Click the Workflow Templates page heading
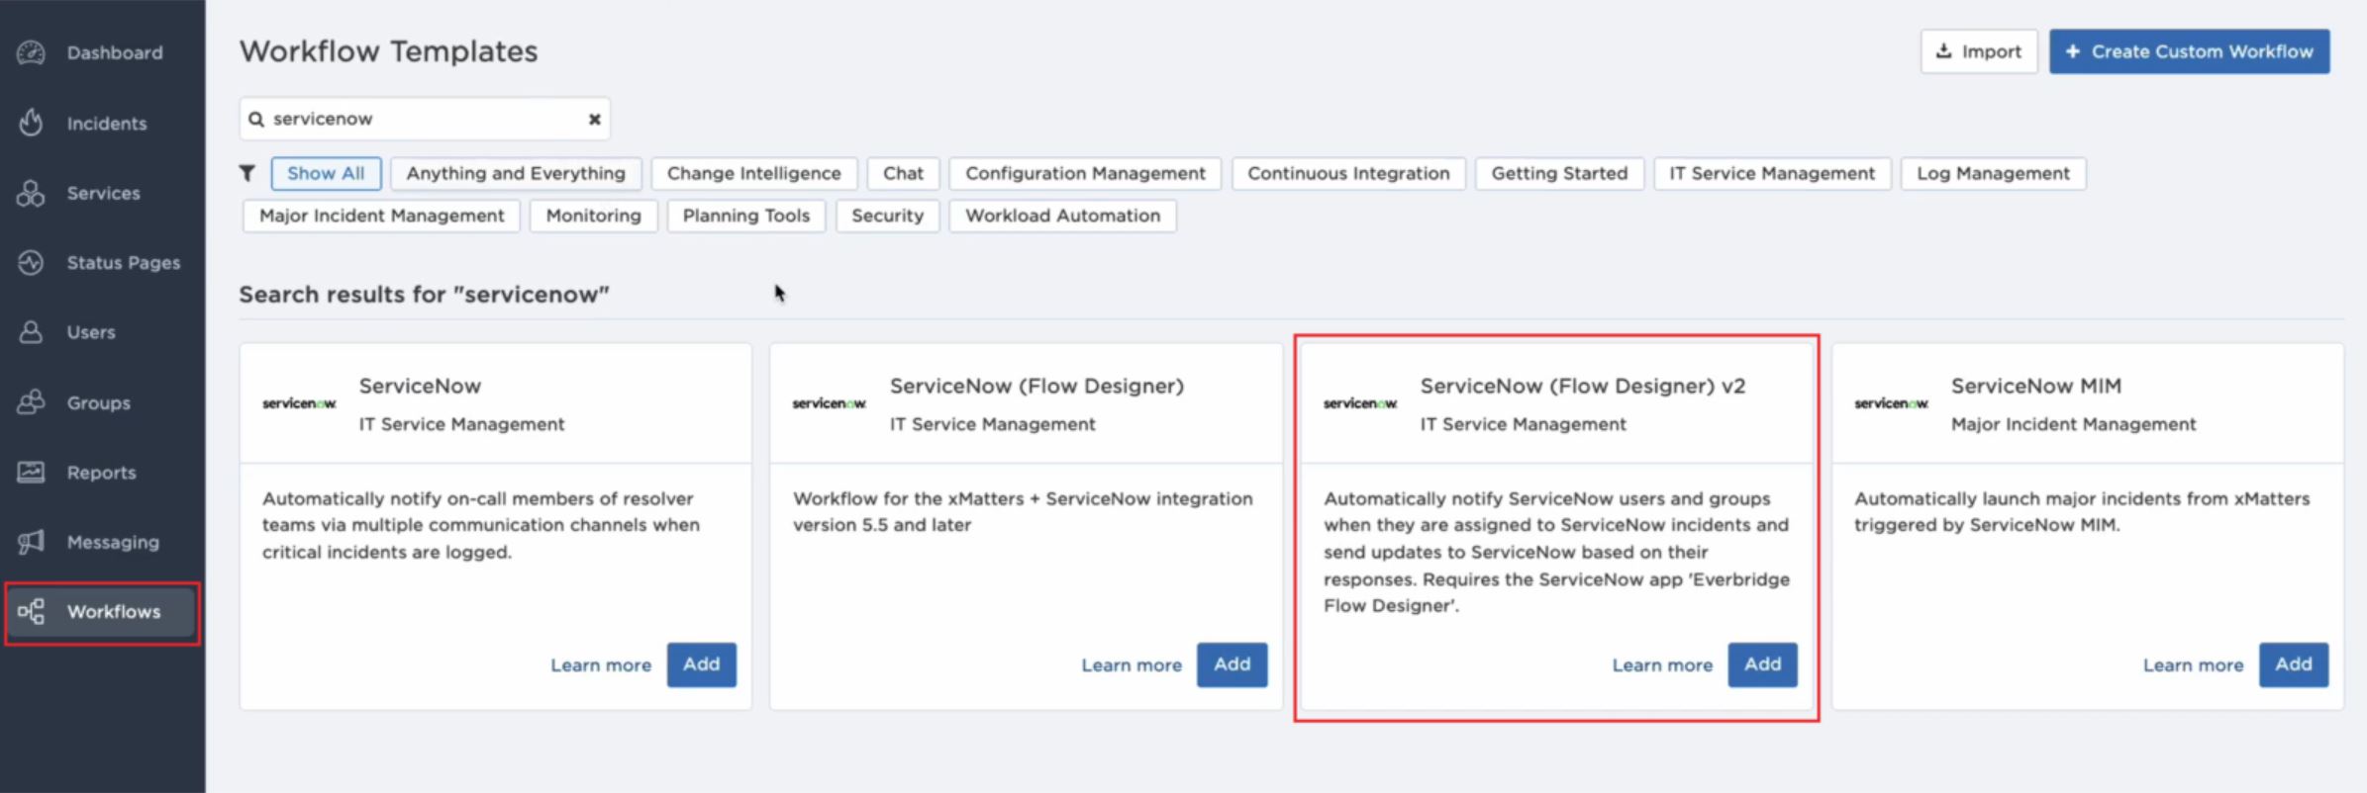The width and height of the screenshot is (2367, 793). (x=388, y=51)
